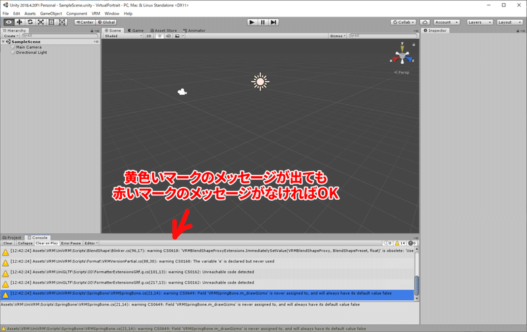The width and height of the screenshot is (527, 332).
Task: Select the combined Transform tool
Action: click(x=62, y=22)
